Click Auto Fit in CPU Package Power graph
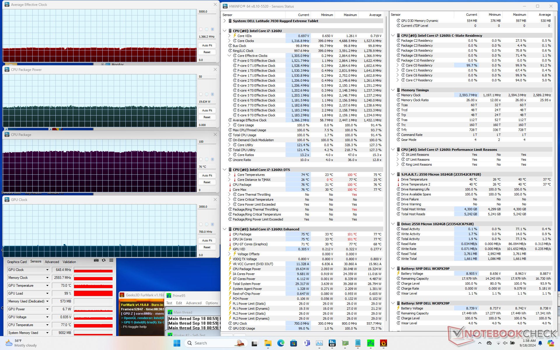 [207, 111]
